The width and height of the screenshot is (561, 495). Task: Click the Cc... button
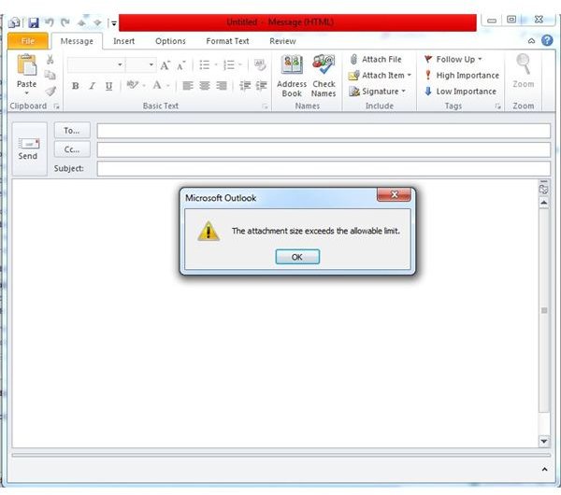(x=72, y=149)
